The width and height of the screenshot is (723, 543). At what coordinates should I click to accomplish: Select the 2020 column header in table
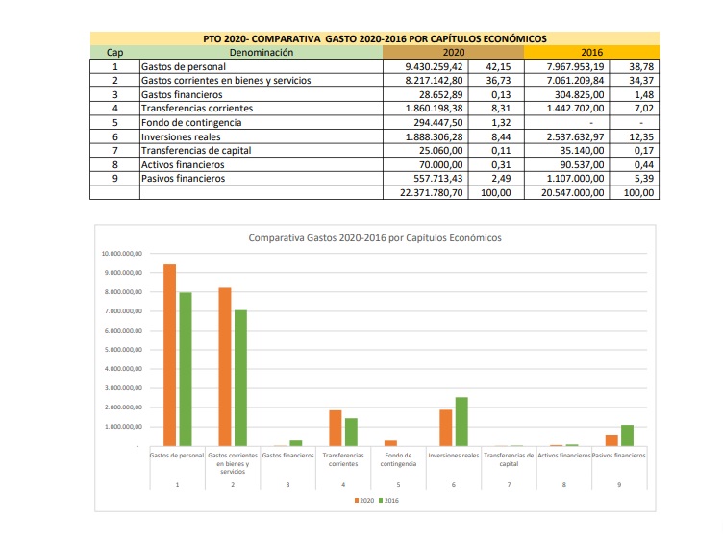(x=452, y=52)
